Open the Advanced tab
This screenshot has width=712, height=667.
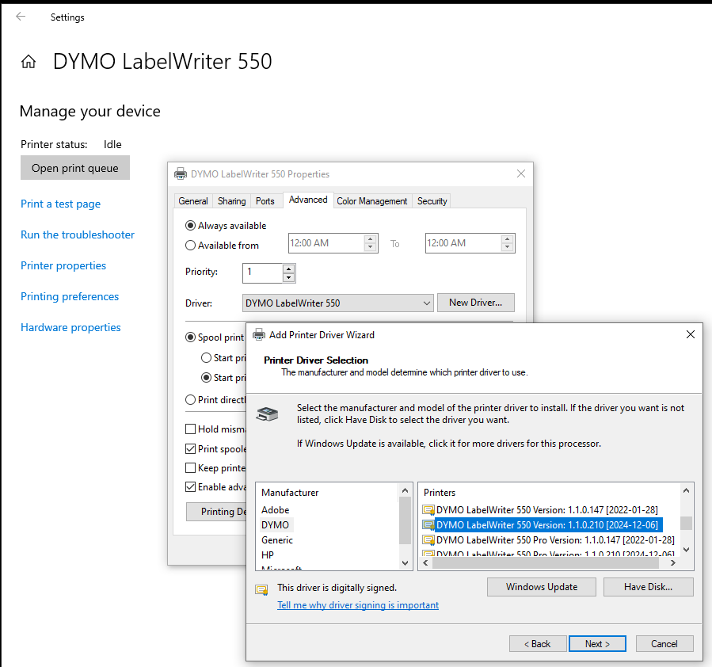click(308, 200)
